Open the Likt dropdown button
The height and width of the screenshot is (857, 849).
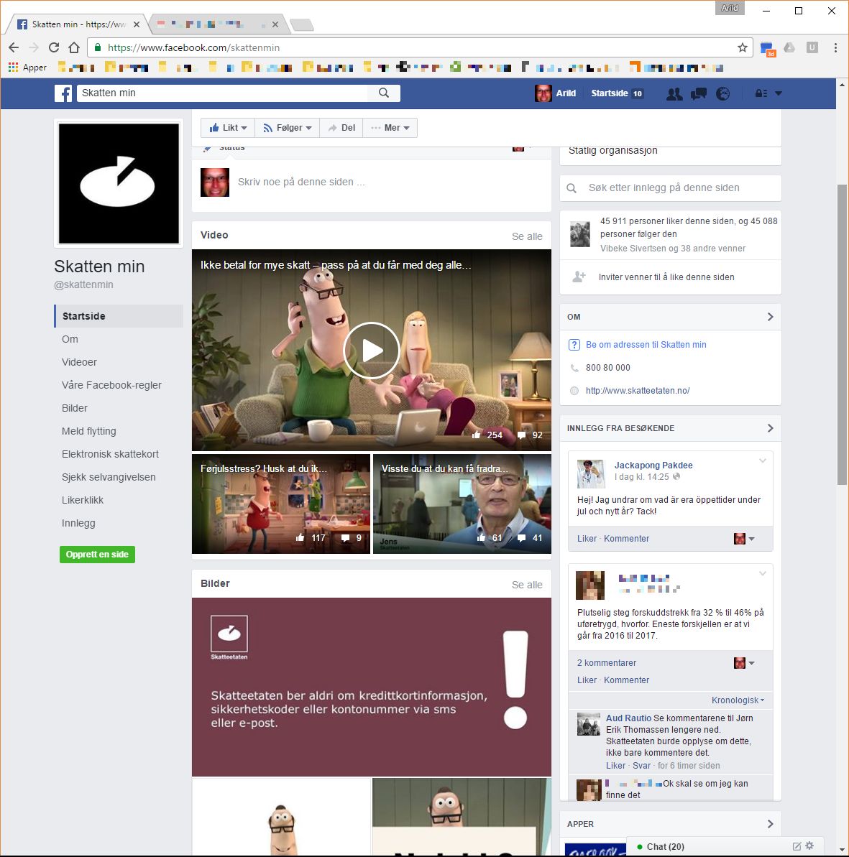pyautogui.click(x=228, y=128)
